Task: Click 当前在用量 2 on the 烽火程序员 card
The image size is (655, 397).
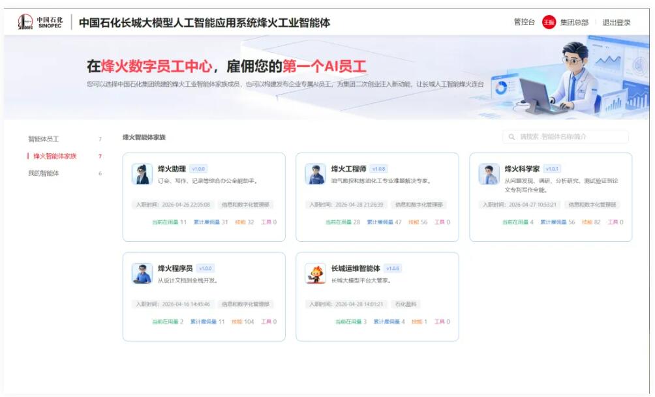Action: (168, 321)
